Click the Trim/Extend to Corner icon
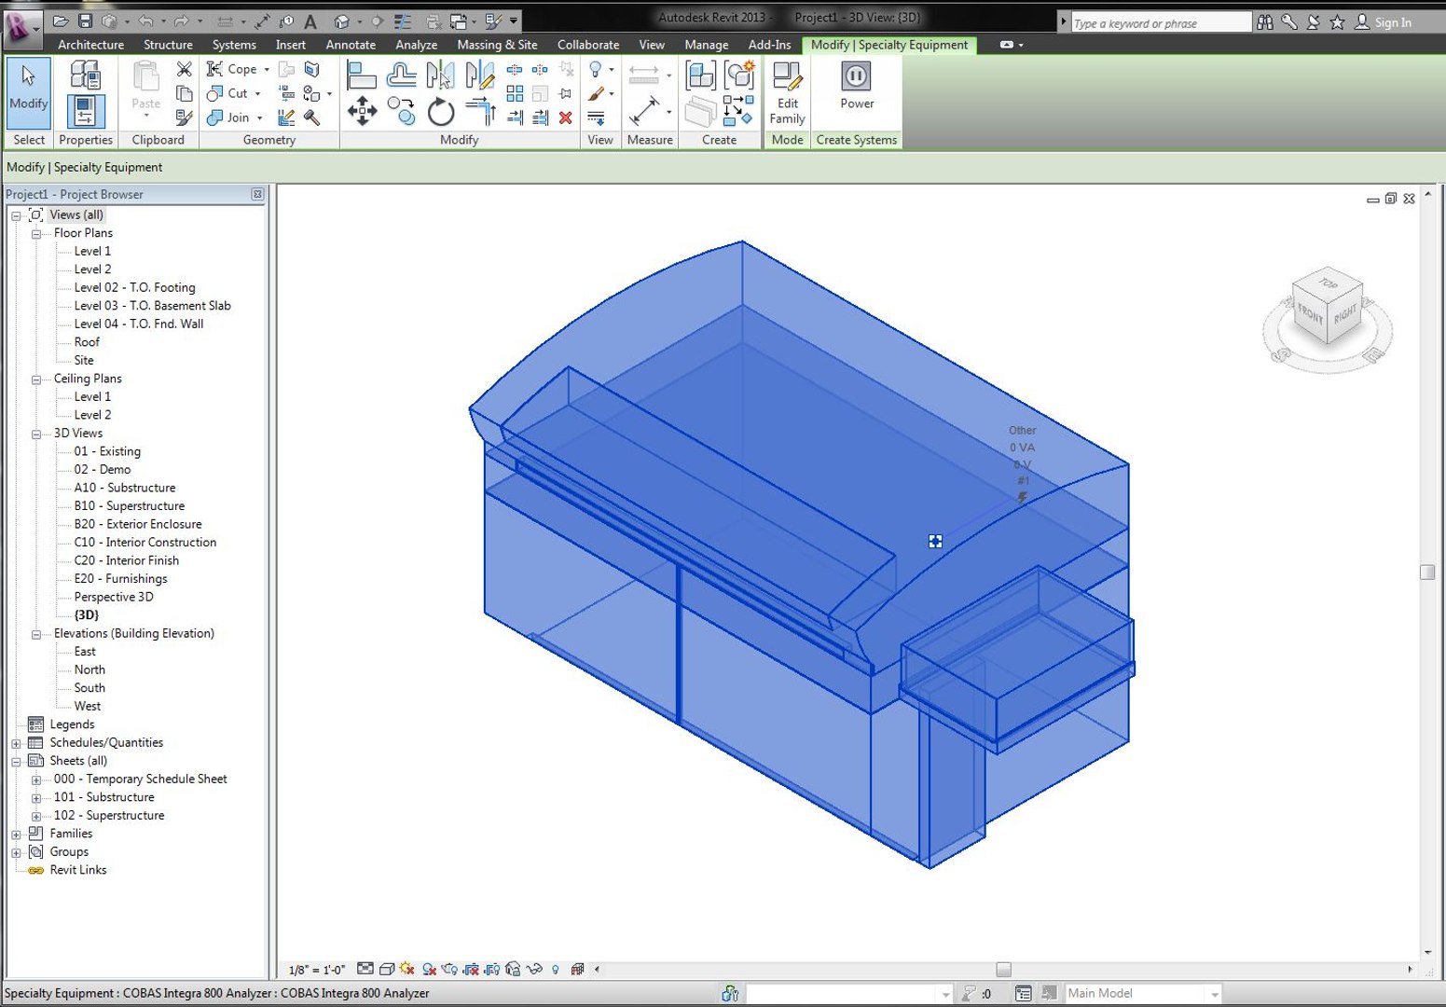1446x1007 pixels. point(481,112)
